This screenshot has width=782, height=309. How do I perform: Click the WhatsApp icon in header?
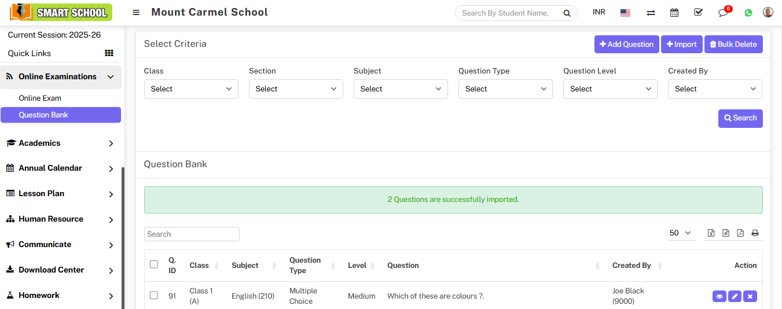(x=748, y=12)
